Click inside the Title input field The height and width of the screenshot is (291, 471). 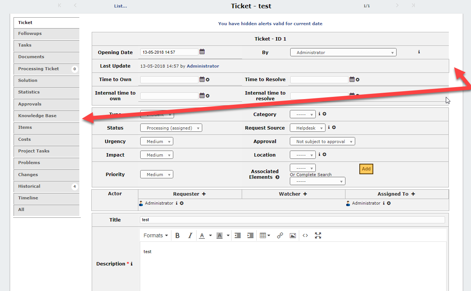263,220
